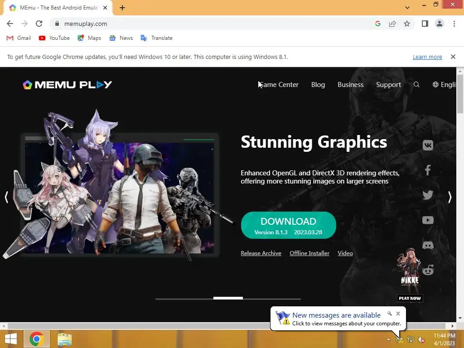Open File Explorer from the taskbar
Viewport: 464px width, 348px height.
64,339
